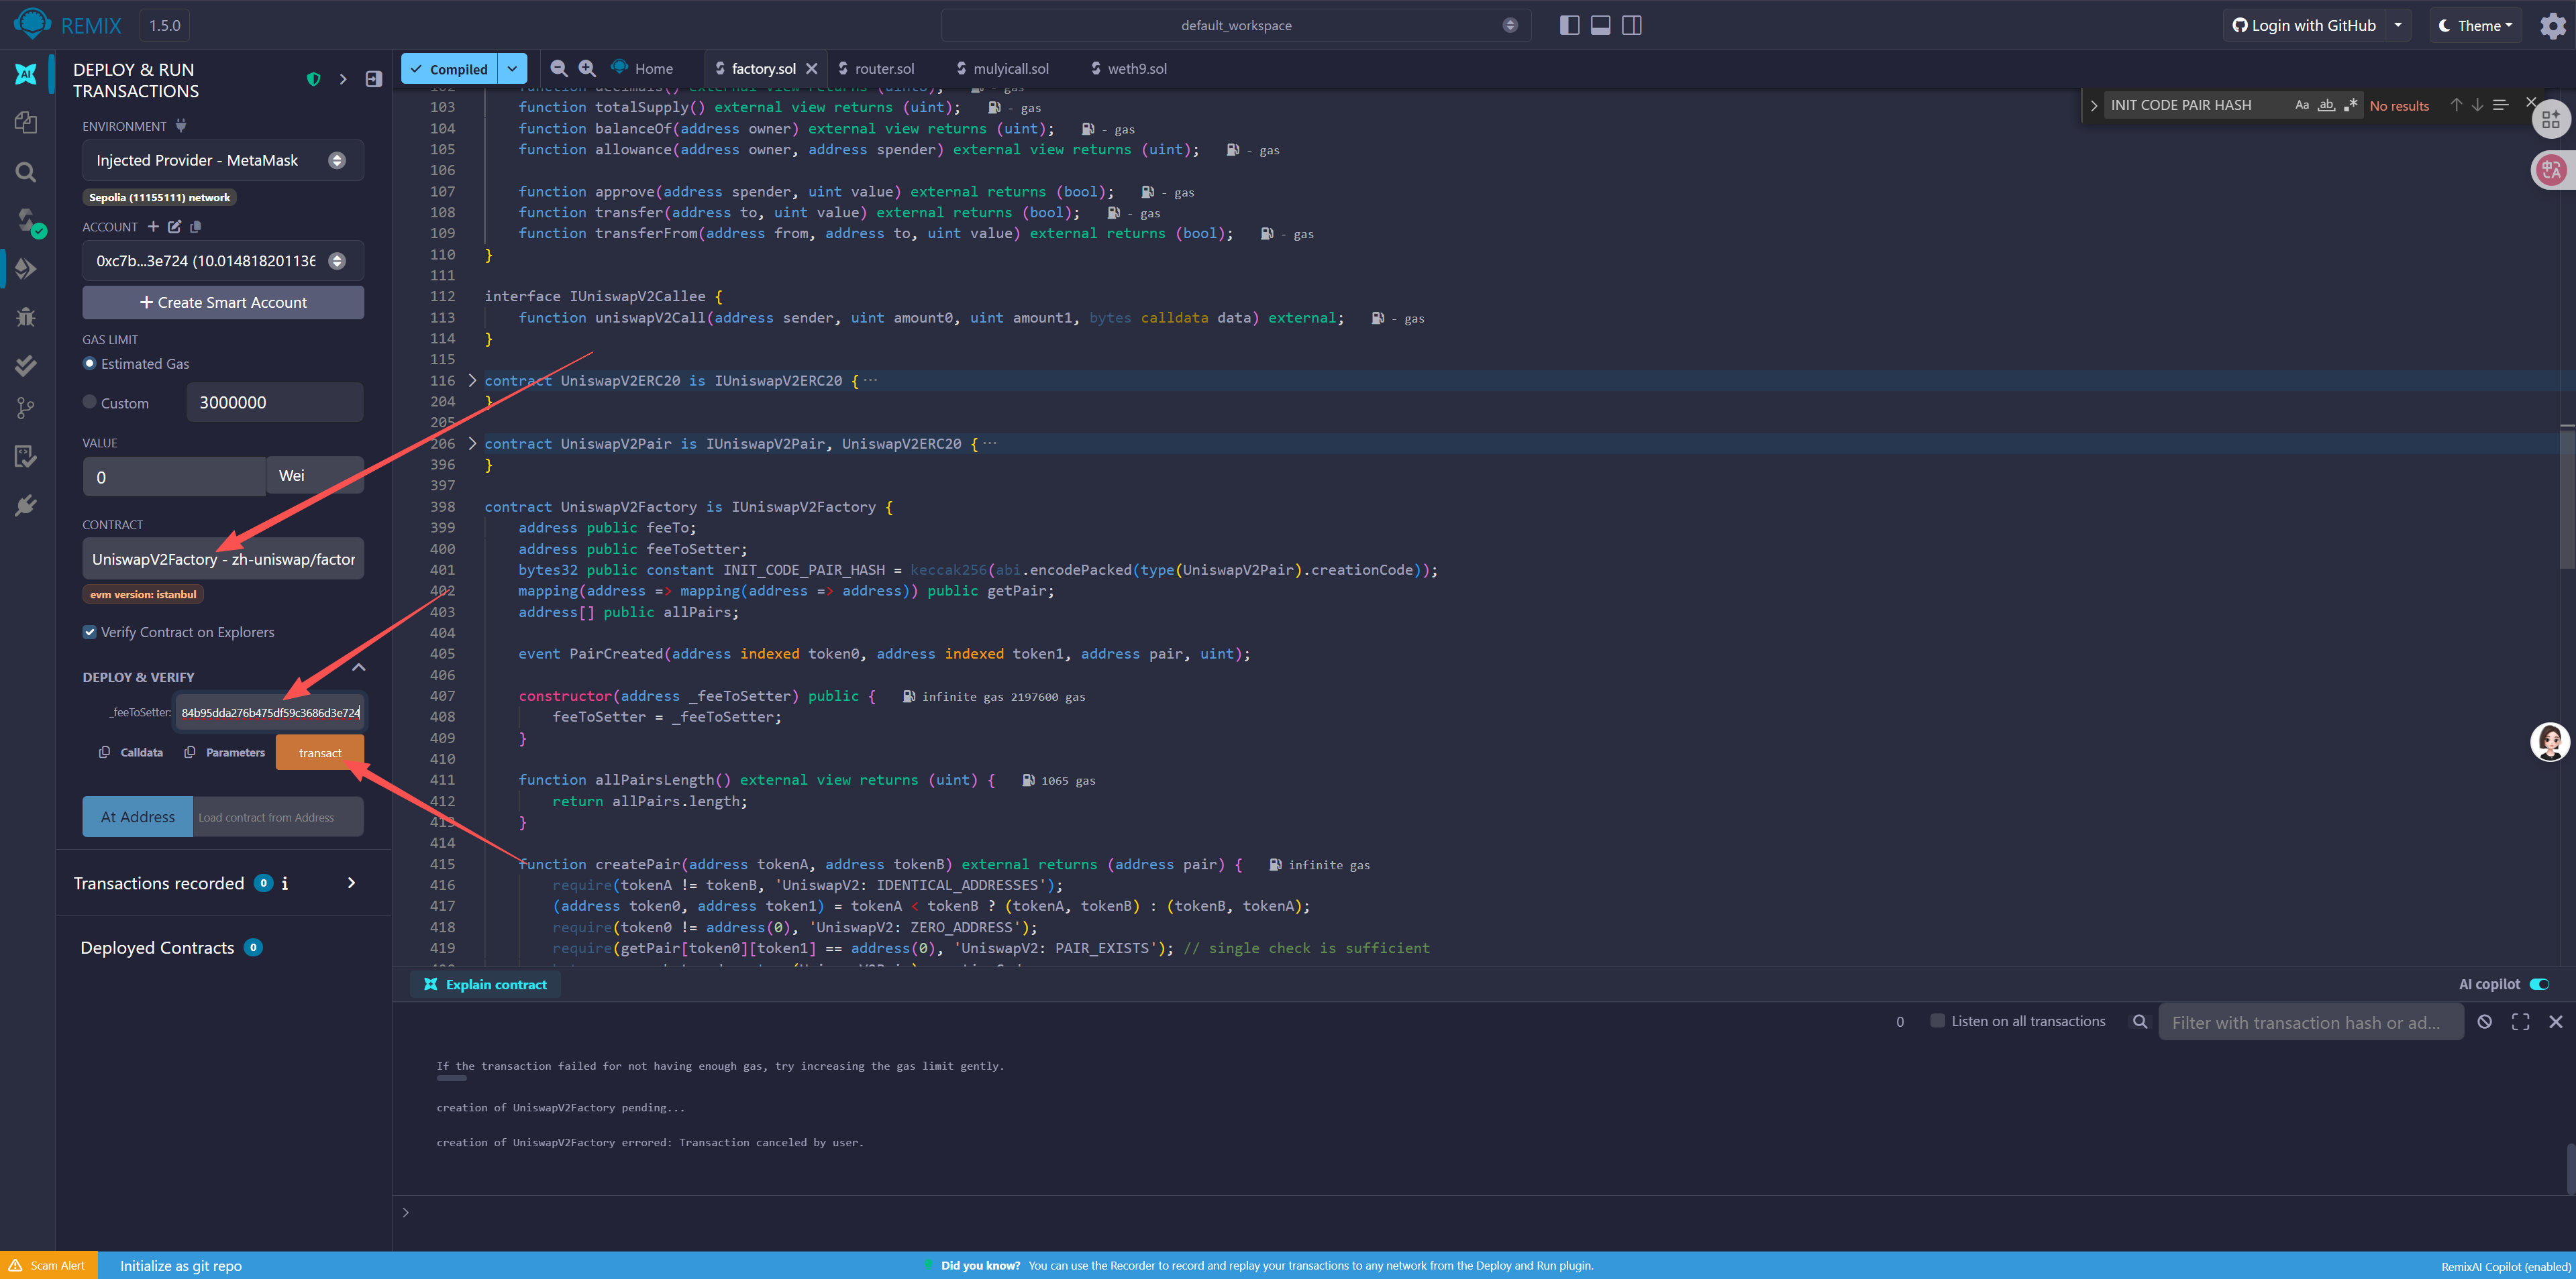This screenshot has width=2576, height=1279.
Task: Open the settings gear icon
Action: (2552, 26)
